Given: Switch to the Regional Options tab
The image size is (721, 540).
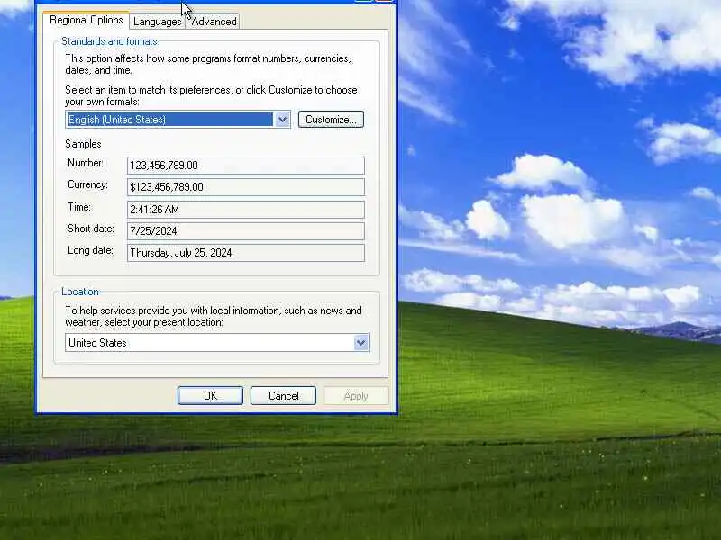Looking at the screenshot, I should point(86,20).
